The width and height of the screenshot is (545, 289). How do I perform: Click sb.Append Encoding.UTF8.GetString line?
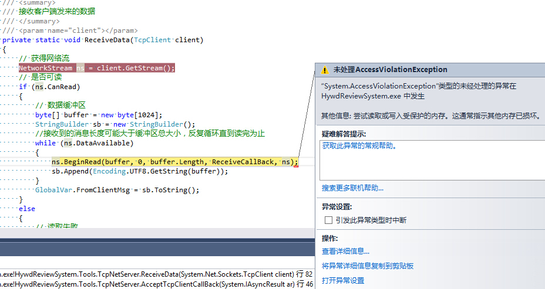click(x=140, y=171)
